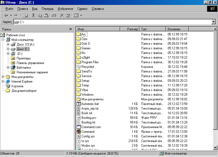Click the file list scroll up arrow
Image resolution: width=218 pixels, height=157 pixels.
coord(215,29)
